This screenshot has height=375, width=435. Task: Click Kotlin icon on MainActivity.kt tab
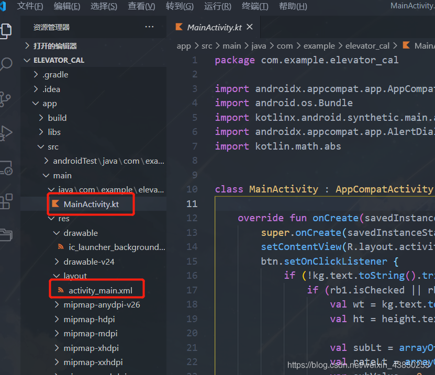tap(179, 27)
